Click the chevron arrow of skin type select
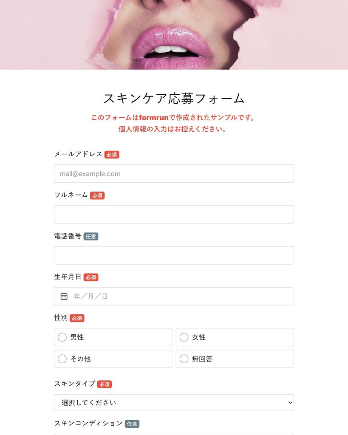Image resolution: width=348 pixels, height=435 pixels. 290,403
